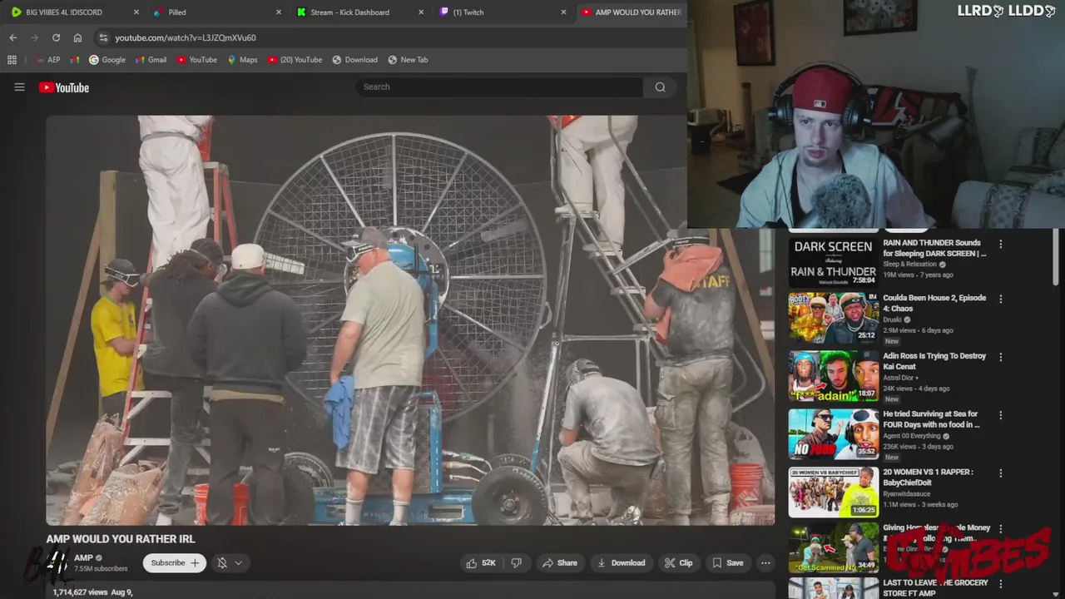Open the Astral Dior channel name
Viewport: 1065px width, 599px height.
point(899,378)
